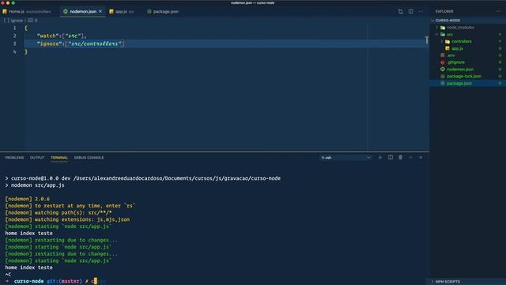506x285 pixels.
Task: Open the terminal shell selector dropdown
Action: pyautogui.click(x=346, y=158)
